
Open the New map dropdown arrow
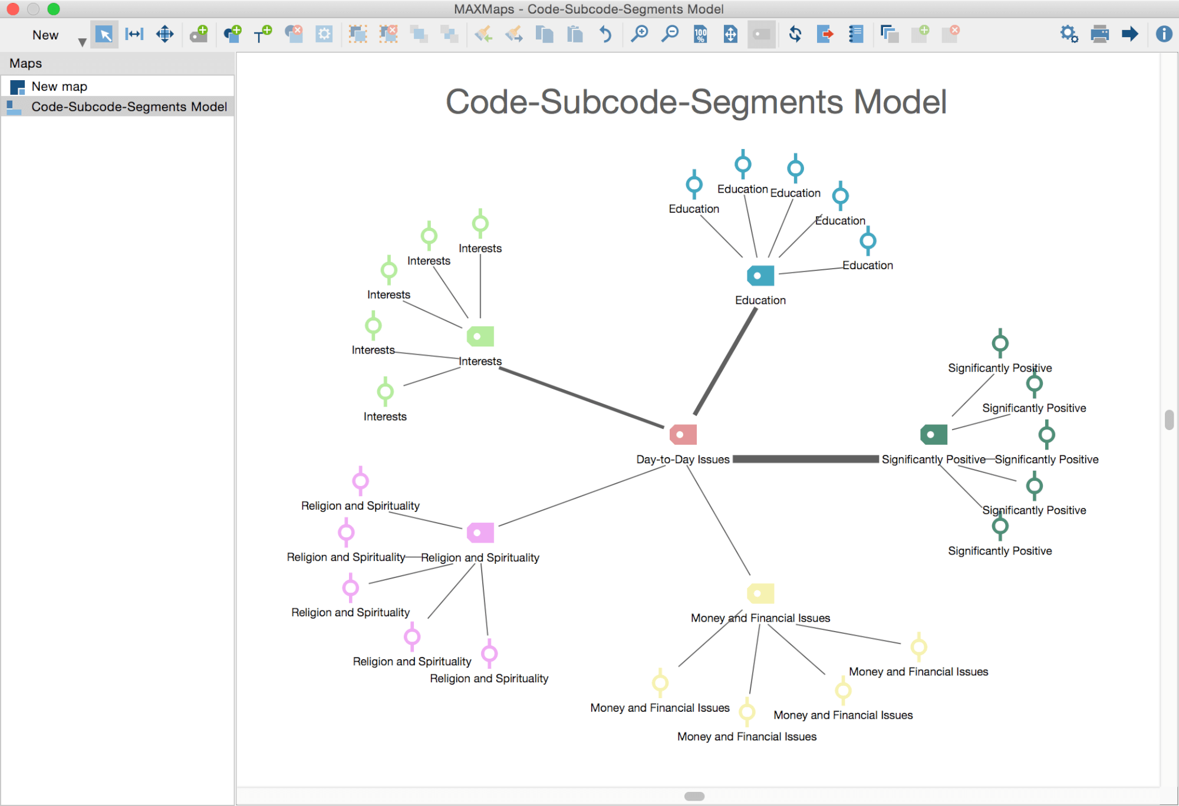[82, 42]
